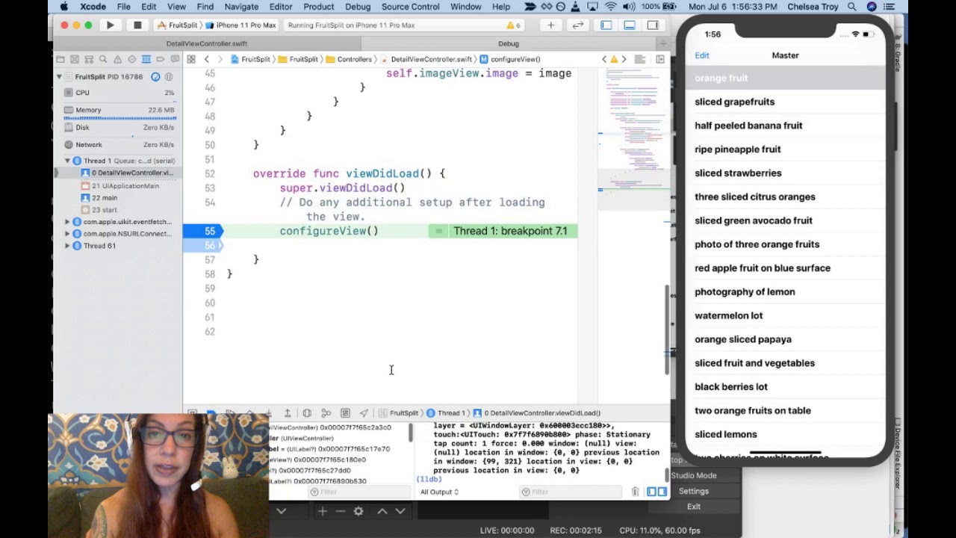The height and width of the screenshot is (538, 956).
Task: Open the report navigator
Action: pyautogui.click(x=175, y=59)
